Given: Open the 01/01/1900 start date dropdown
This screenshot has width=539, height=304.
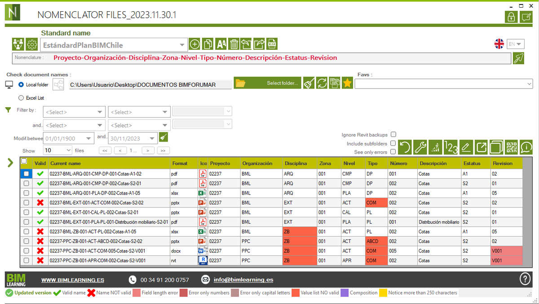Looking at the screenshot, I should click(69, 138).
